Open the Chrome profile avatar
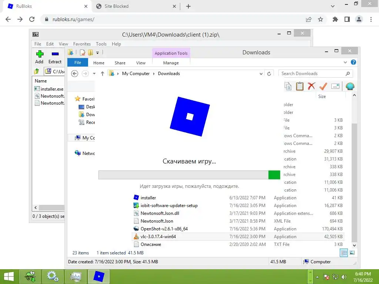The width and height of the screenshot is (379, 284). pyautogui.click(x=359, y=19)
